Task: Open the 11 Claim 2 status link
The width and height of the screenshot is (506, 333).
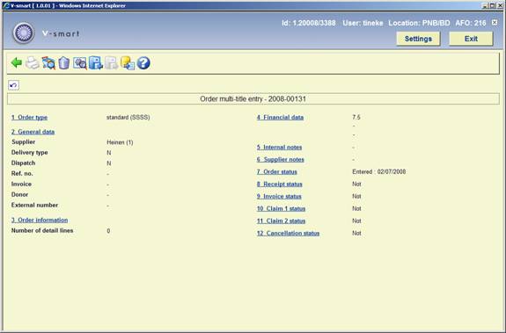Action: click(281, 221)
